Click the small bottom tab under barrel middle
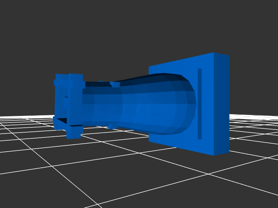 click(x=112, y=126)
